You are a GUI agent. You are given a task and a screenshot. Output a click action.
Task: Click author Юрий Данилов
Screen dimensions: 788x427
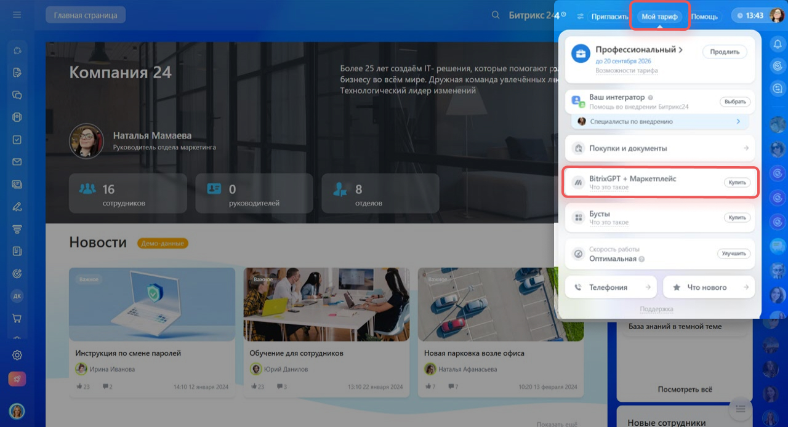(x=286, y=369)
